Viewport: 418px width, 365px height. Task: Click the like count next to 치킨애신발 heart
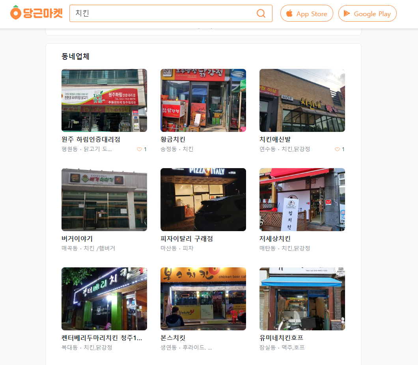(x=343, y=149)
